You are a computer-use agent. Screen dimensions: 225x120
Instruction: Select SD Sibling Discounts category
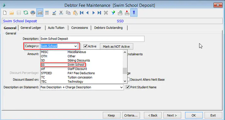tap(82, 60)
